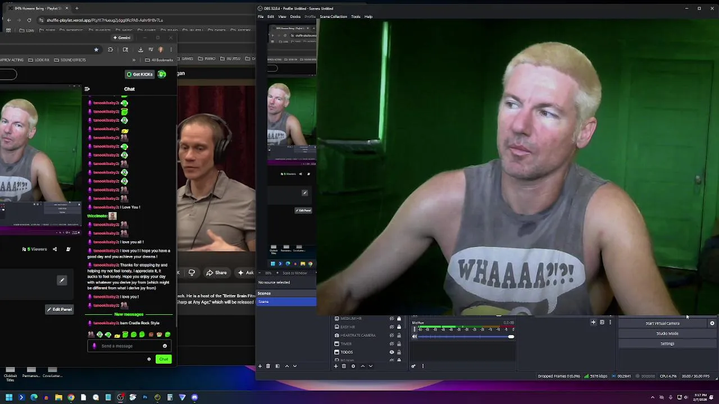
Task: Open Chrome three-dot menu
Action: tap(171, 49)
